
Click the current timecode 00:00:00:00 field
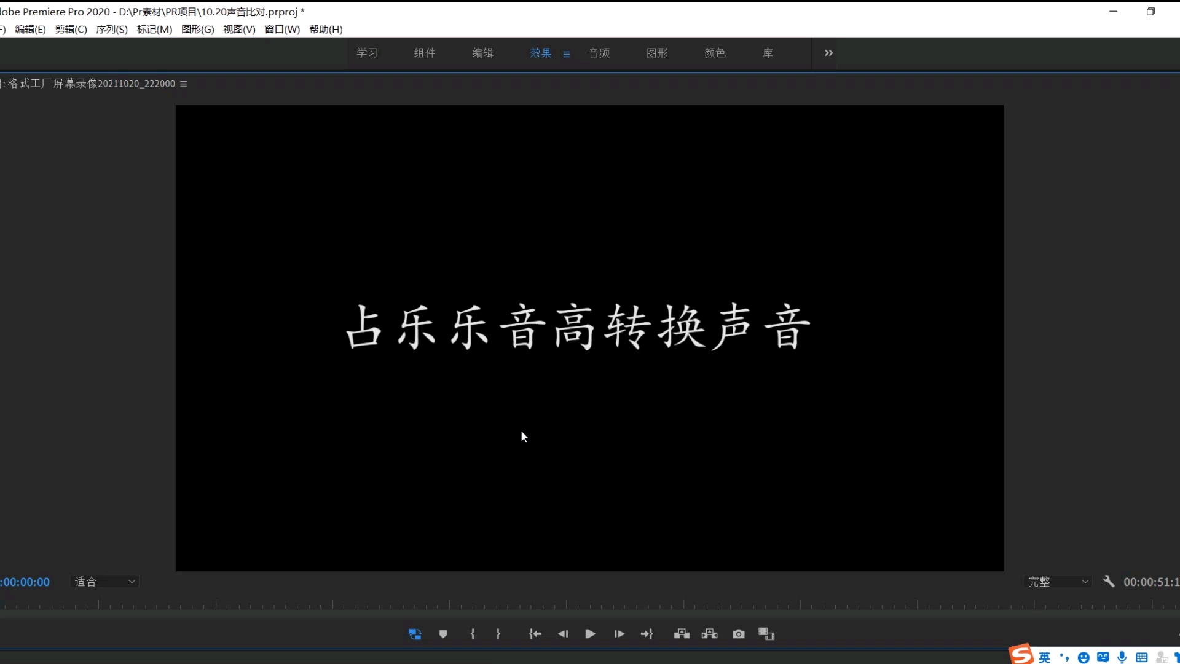pos(25,581)
